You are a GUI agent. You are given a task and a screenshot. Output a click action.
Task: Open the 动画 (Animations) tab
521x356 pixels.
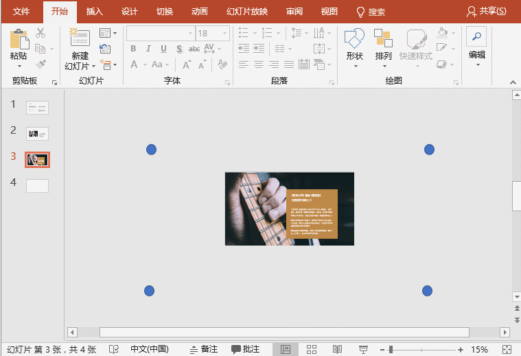tap(200, 12)
